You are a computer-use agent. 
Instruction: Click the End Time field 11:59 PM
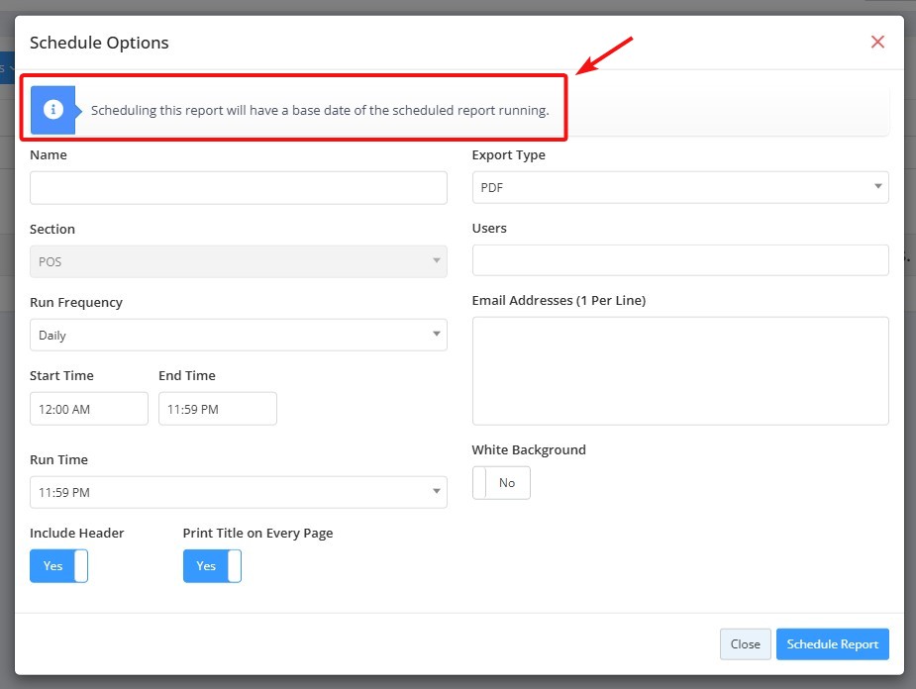(x=217, y=409)
